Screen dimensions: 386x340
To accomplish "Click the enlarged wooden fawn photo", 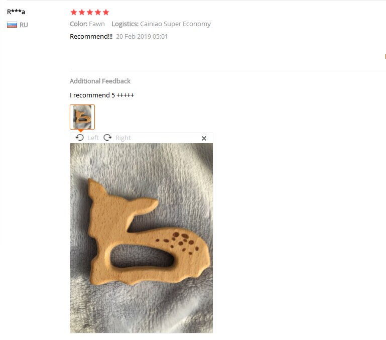I will tap(142, 238).
